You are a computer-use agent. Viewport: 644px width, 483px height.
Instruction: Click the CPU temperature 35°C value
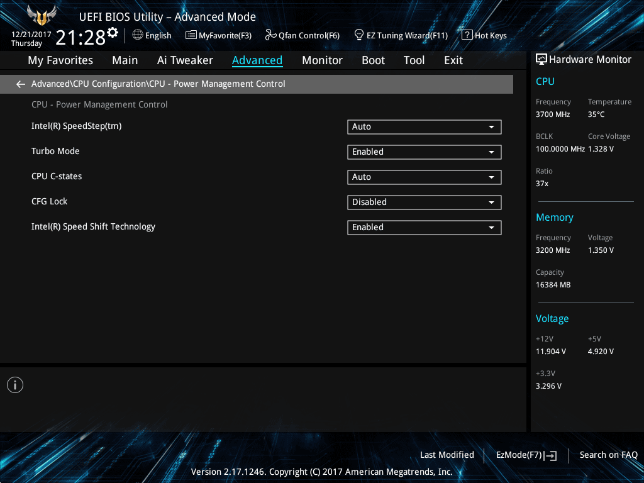[x=596, y=114]
